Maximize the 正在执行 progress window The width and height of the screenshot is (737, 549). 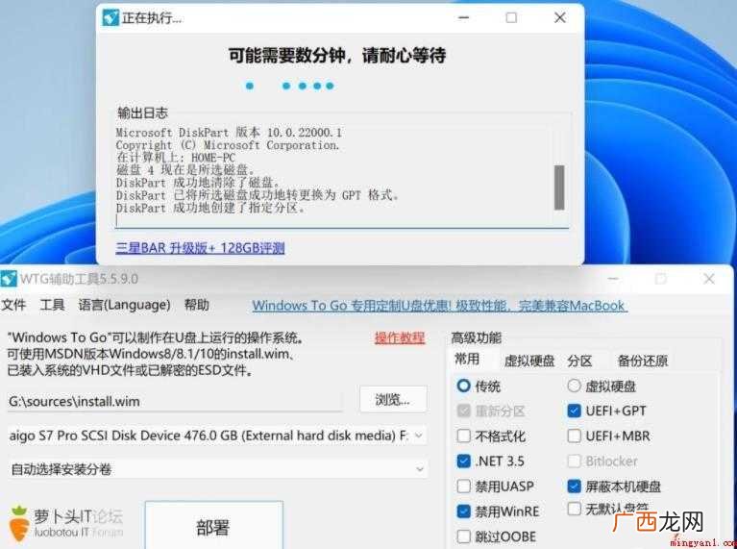click(x=511, y=18)
